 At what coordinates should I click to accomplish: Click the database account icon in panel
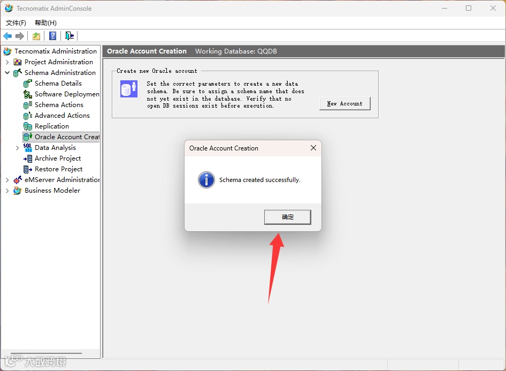click(x=129, y=89)
